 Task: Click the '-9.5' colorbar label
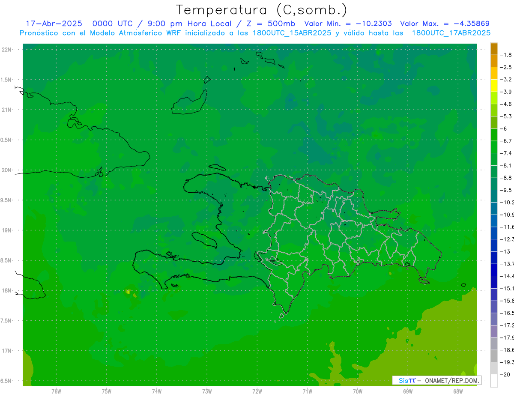[x=507, y=190]
